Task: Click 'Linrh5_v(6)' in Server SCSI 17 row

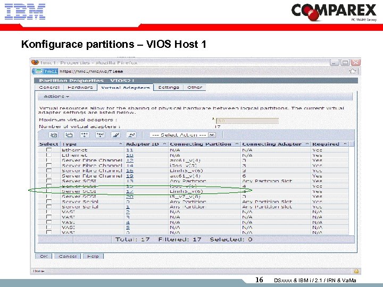Action: point(186,191)
